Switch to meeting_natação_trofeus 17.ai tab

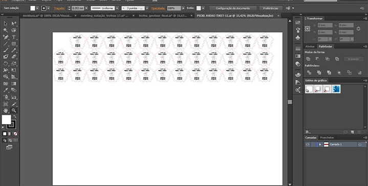pyautogui.click(x=104, y=16)
